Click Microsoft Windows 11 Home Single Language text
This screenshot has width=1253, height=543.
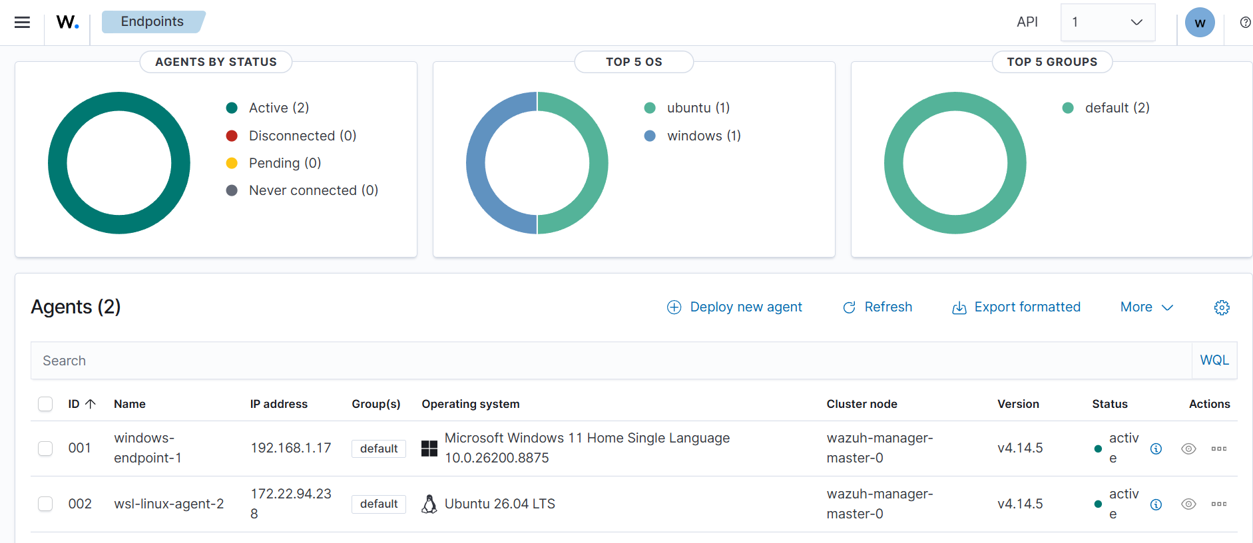tap(587, 438)
